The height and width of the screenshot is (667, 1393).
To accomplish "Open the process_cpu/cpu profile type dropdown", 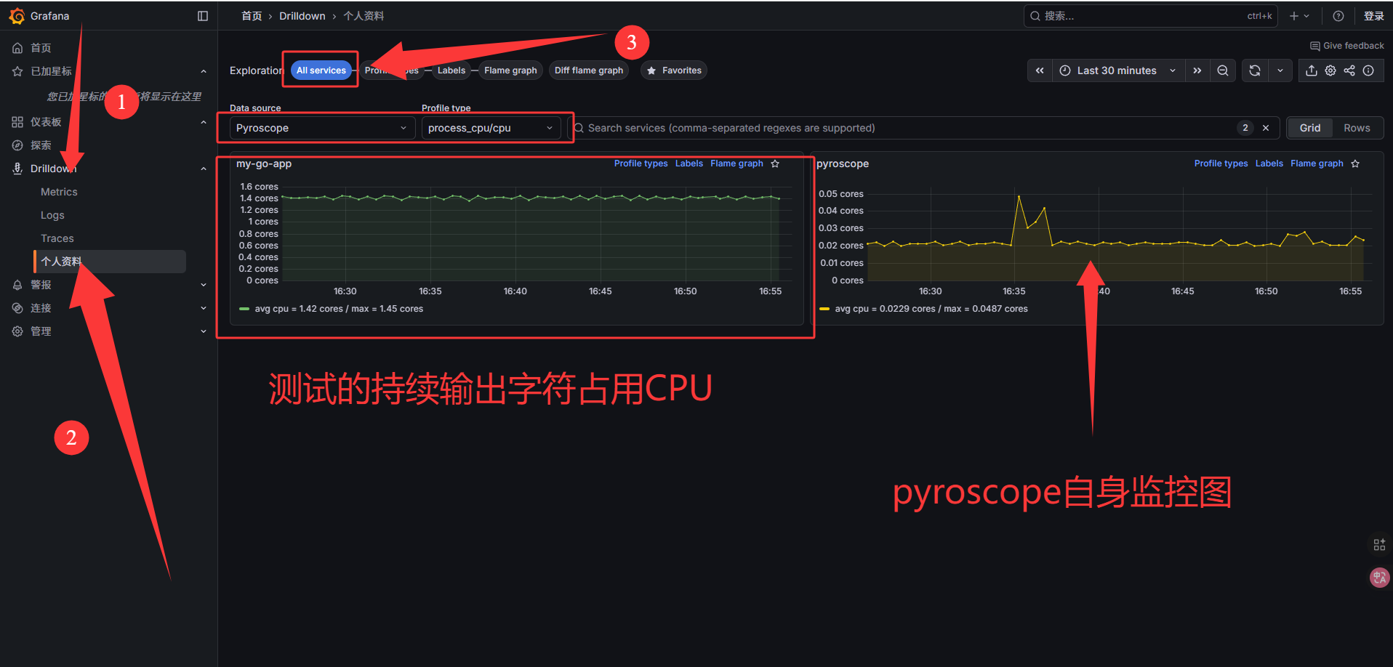I will coord(490,128).
